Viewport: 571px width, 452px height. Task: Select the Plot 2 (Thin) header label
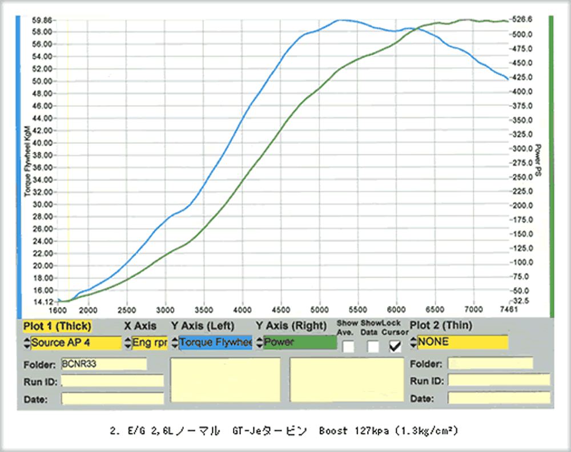tap(441, 326)
